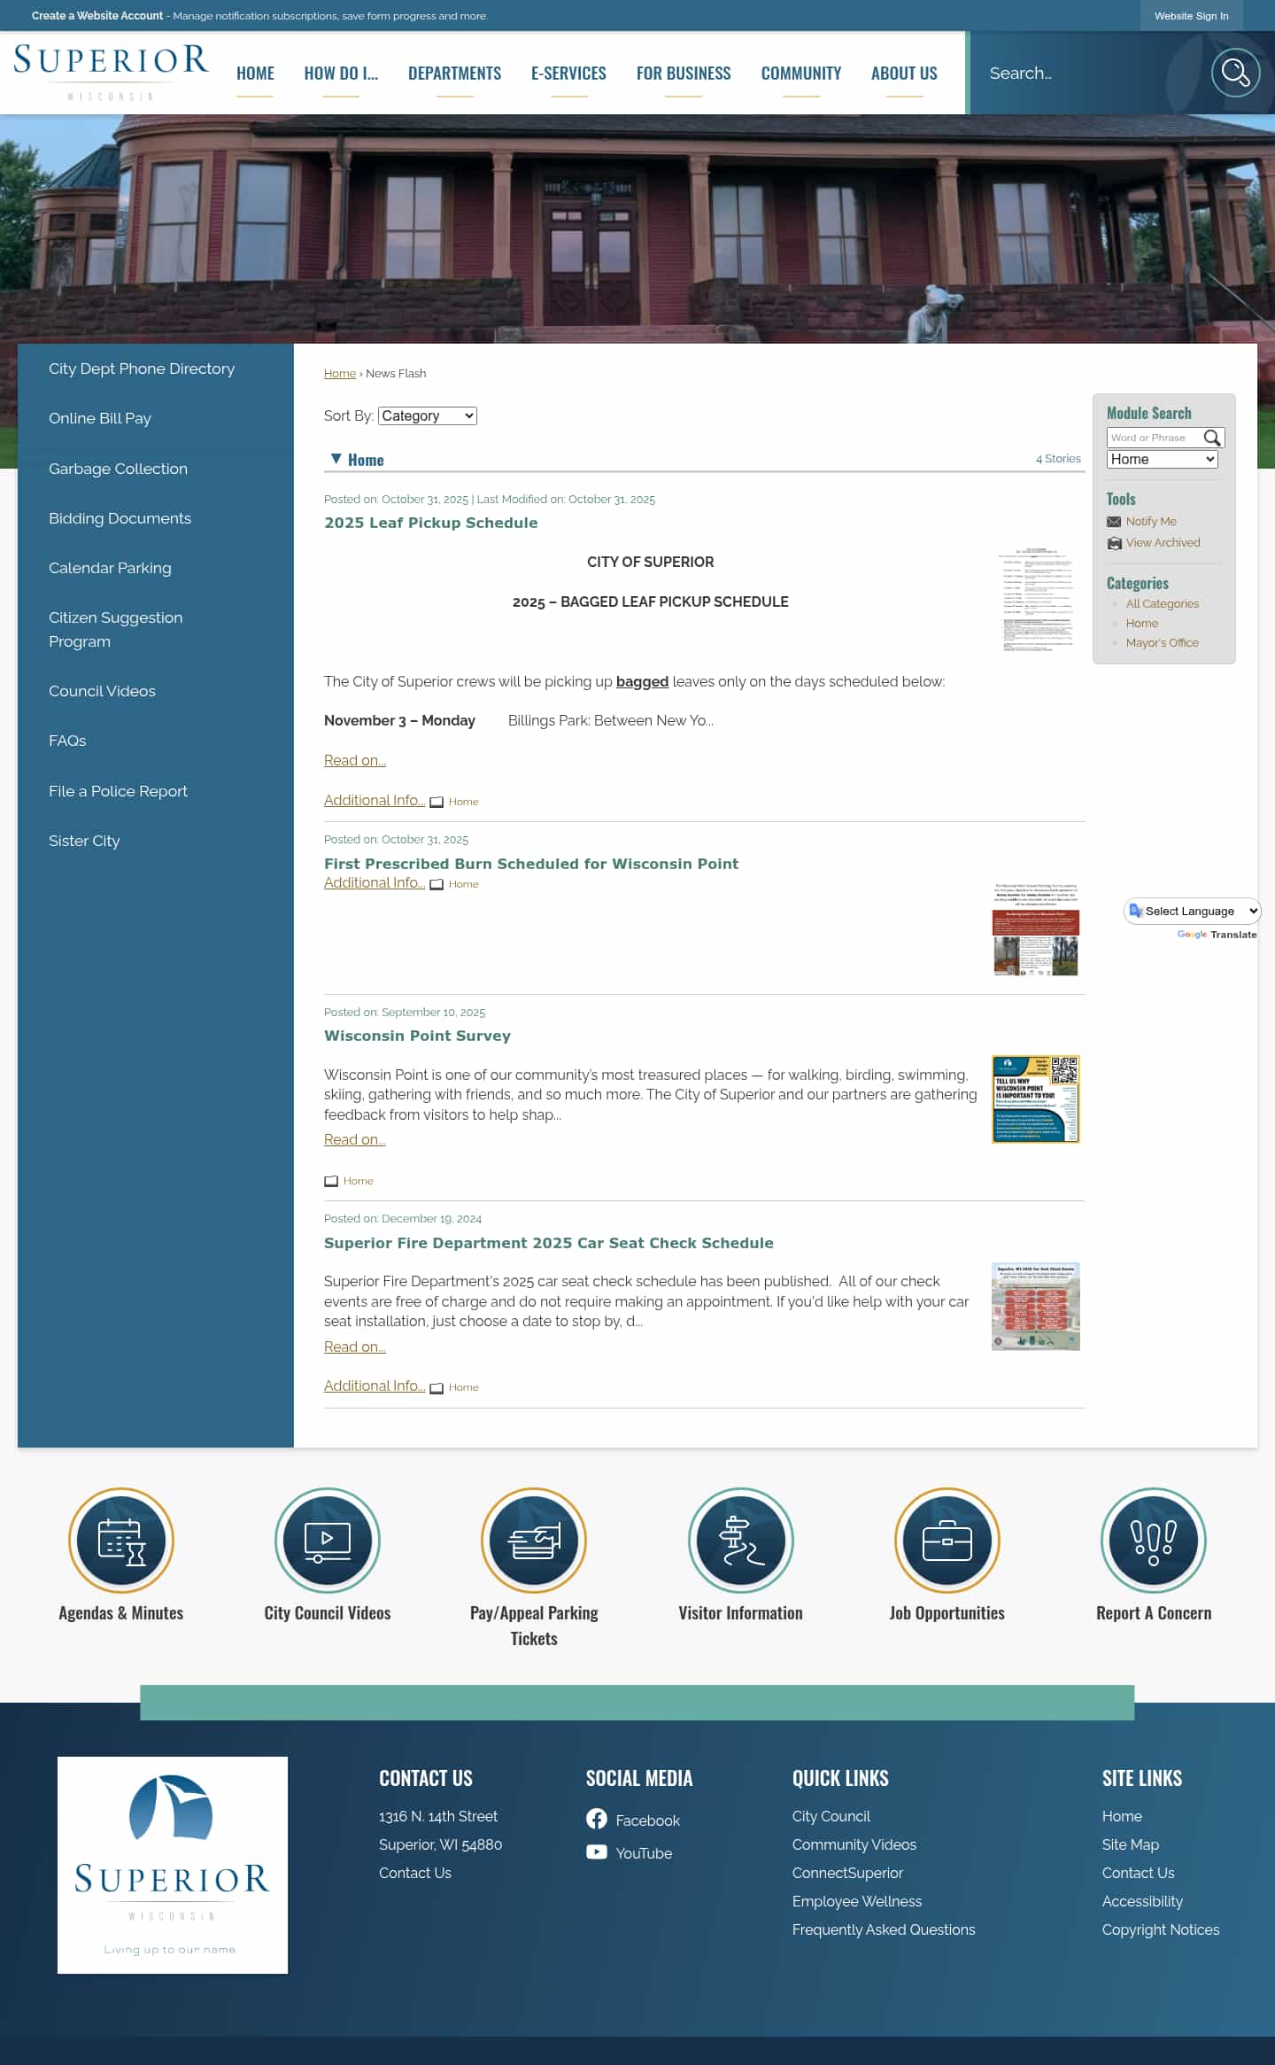Open ConnectSuperior quick link

847,1873
